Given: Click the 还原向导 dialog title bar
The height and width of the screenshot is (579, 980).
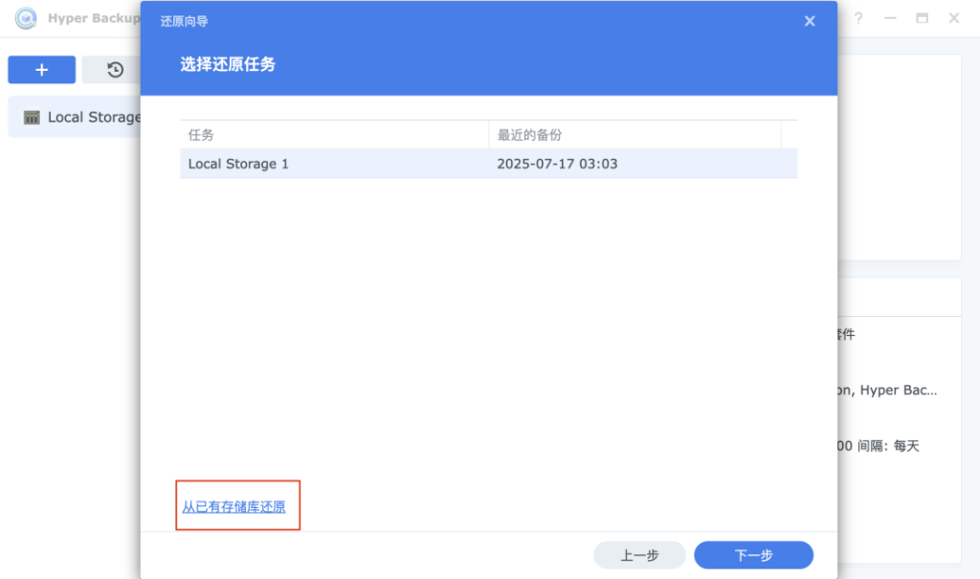Looking at the screenshot, I should pos(479,21).
